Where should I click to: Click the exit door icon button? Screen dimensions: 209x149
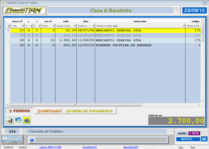point(10,121)
